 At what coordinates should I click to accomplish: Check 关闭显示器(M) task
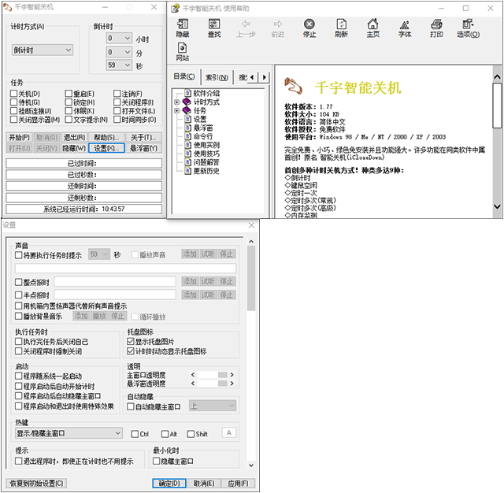[x=13, y=120]
